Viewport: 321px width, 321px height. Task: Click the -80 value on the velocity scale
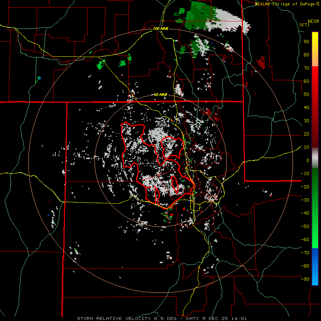(x=305, y=266)
